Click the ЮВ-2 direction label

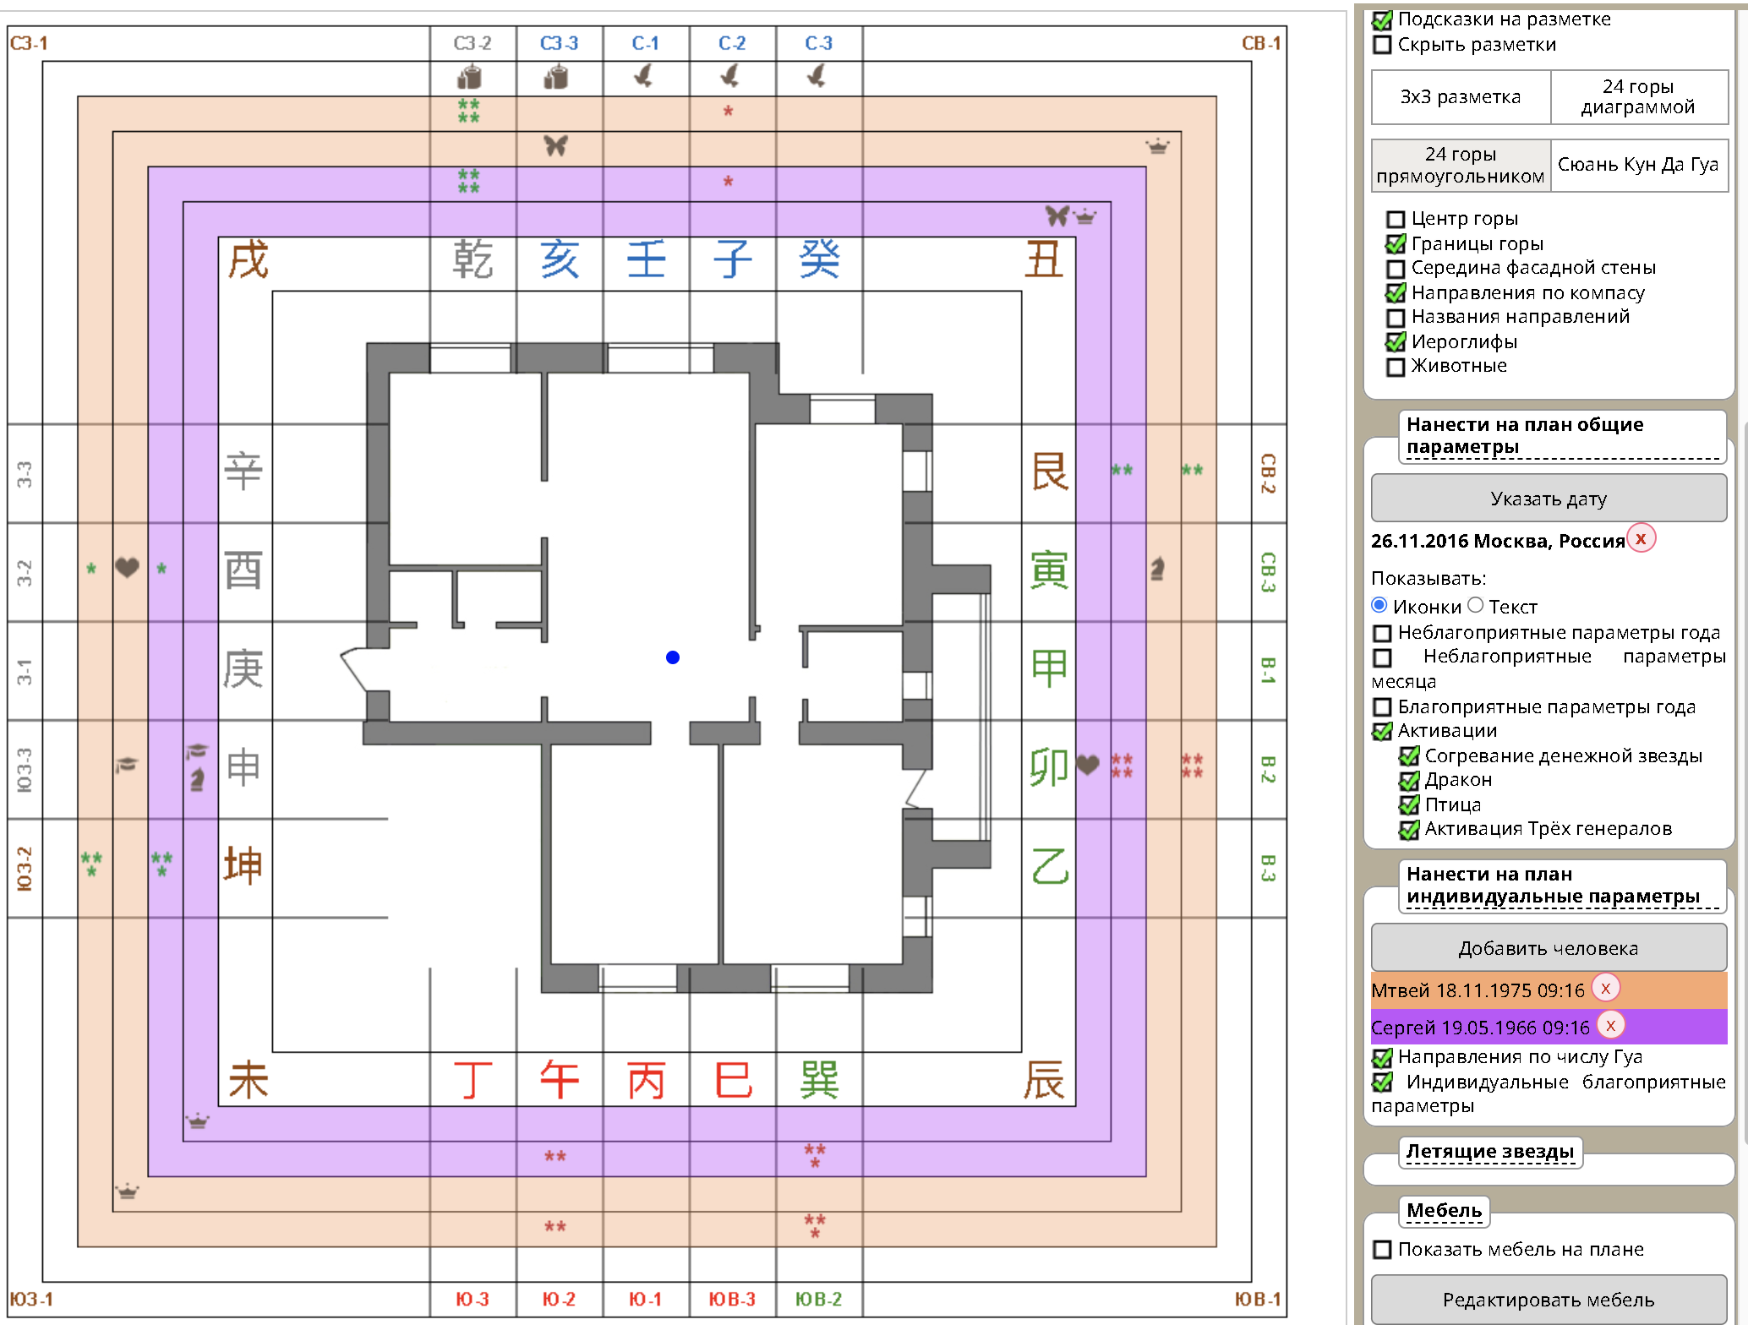coord(818,1299)
